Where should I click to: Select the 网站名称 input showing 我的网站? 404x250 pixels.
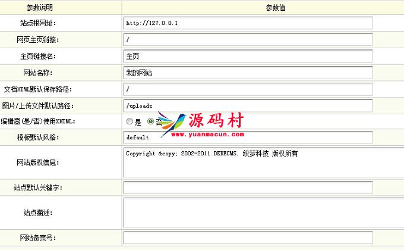click(248, 73)
